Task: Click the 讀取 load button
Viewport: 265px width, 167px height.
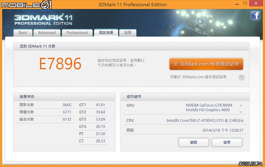Action: pyautogui.click(x=194, y=142)
